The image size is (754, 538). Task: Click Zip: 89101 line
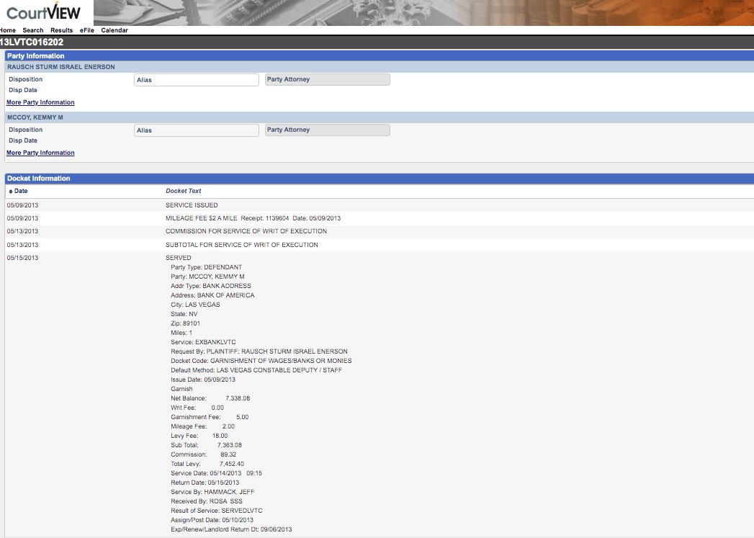point(185,323)
